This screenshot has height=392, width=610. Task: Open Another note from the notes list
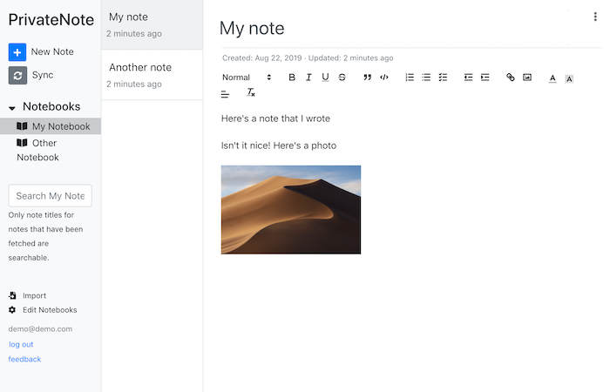[x=152, y=75]
